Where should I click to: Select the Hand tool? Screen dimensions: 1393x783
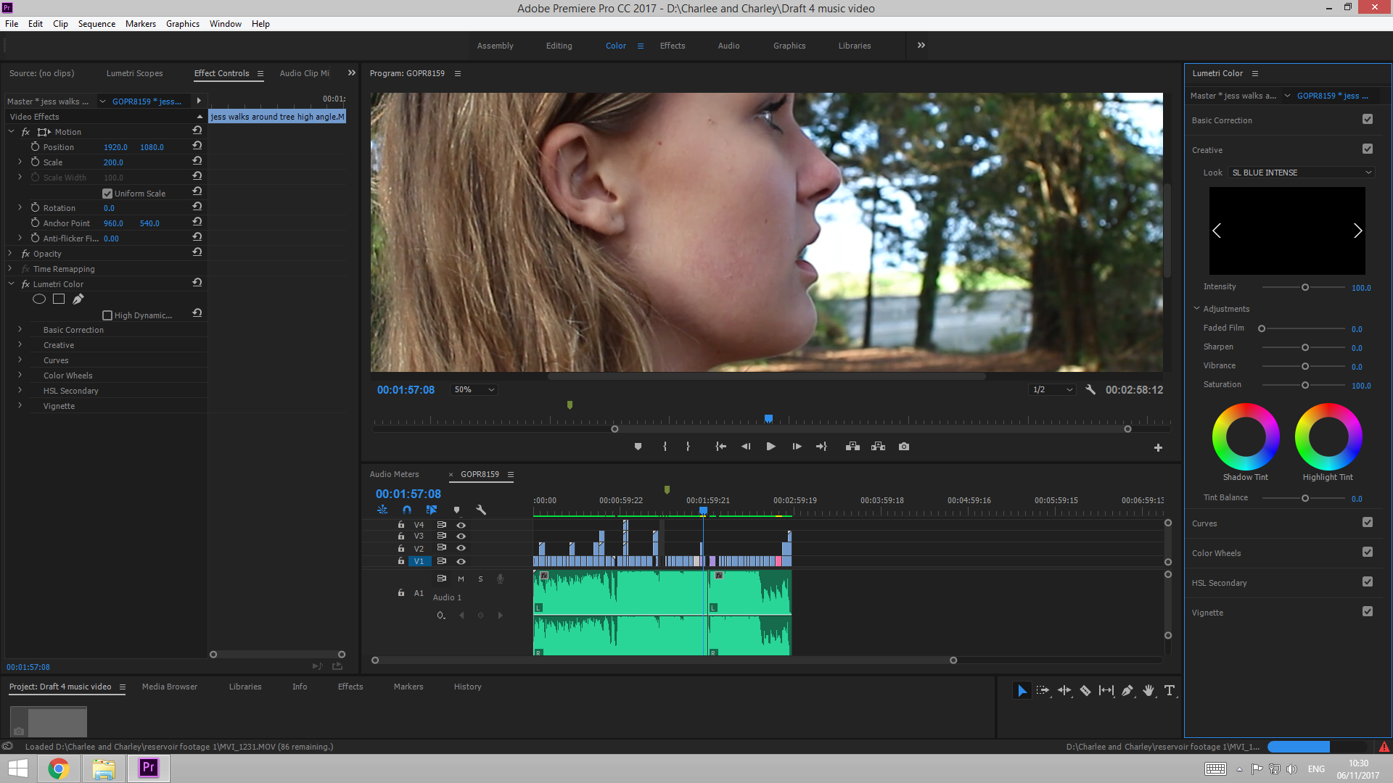coord(1148,691)
